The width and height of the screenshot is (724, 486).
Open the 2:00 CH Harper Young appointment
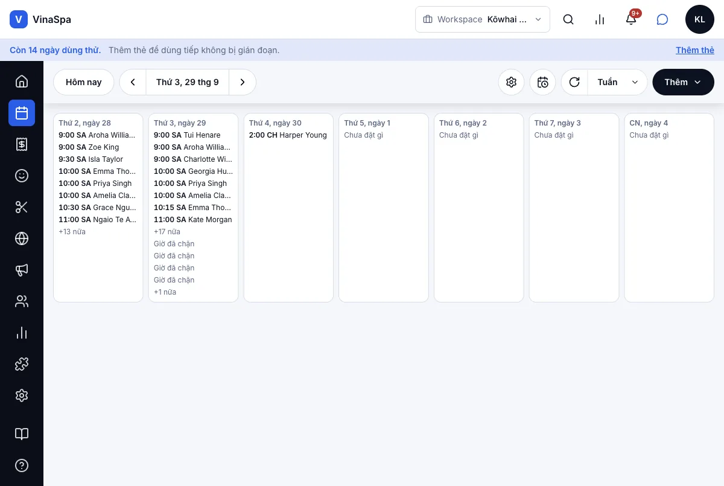click(x=288, y=135)
